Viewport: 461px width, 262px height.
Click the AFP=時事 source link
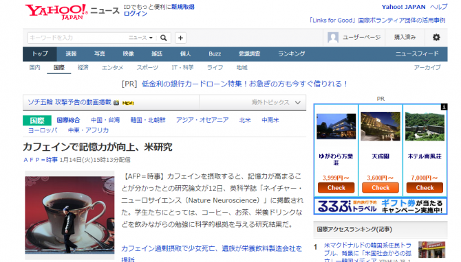point(41,160)
